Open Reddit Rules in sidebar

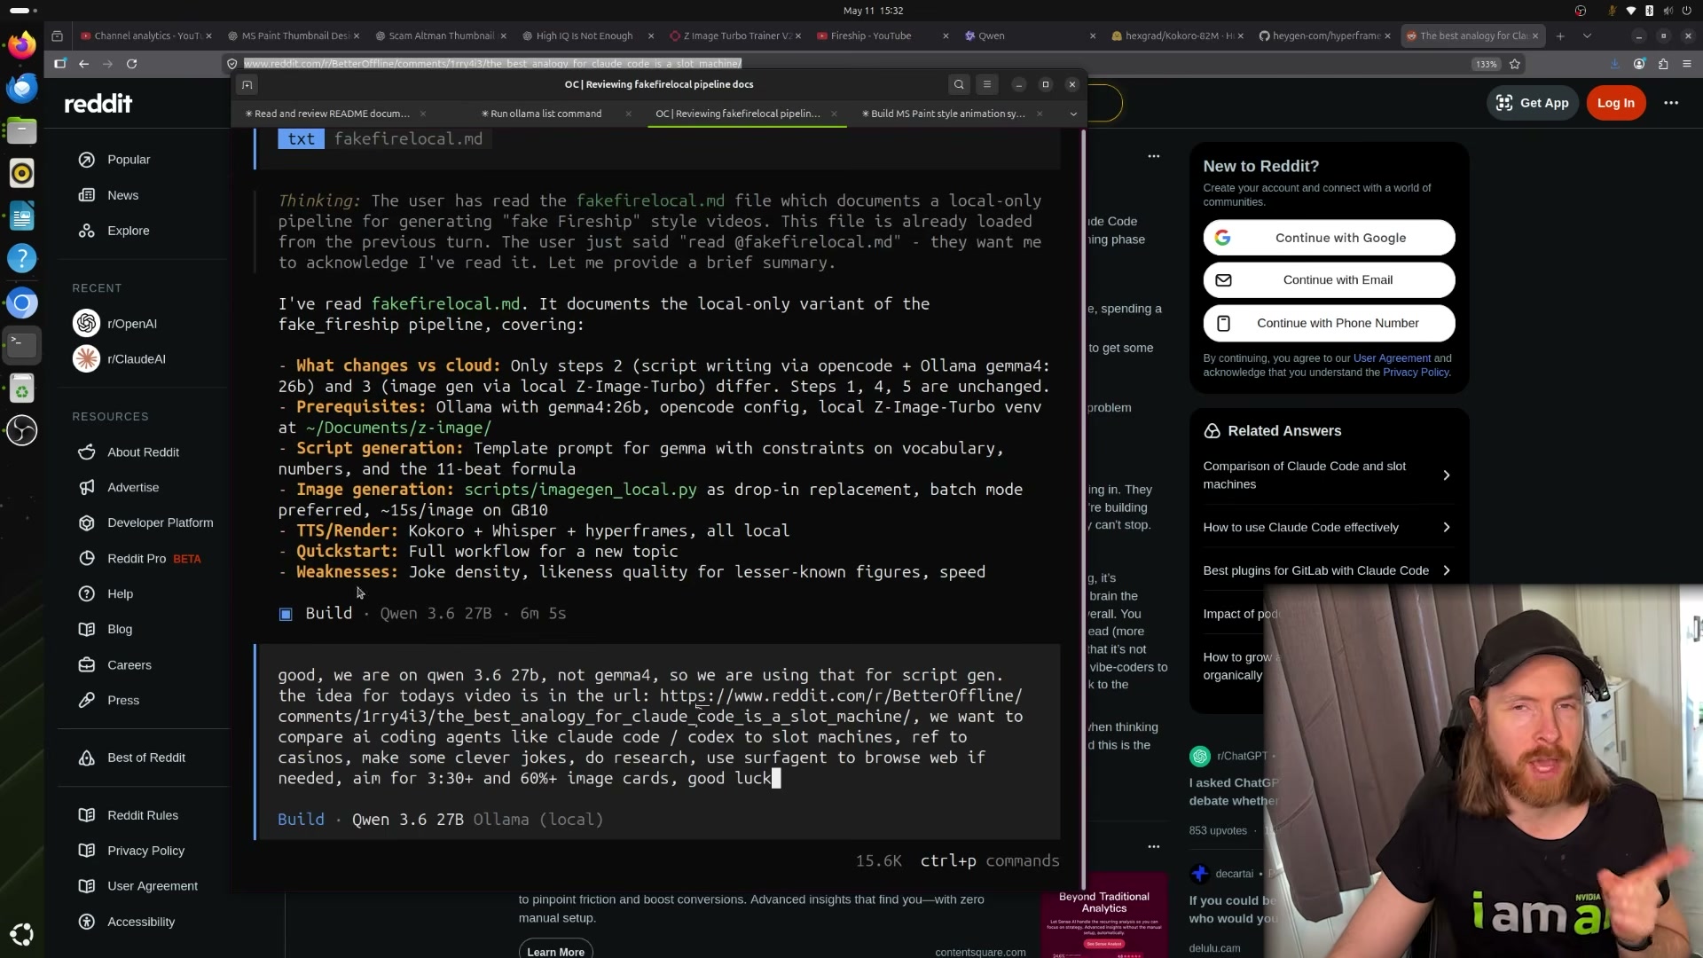(x=142, y=815)
